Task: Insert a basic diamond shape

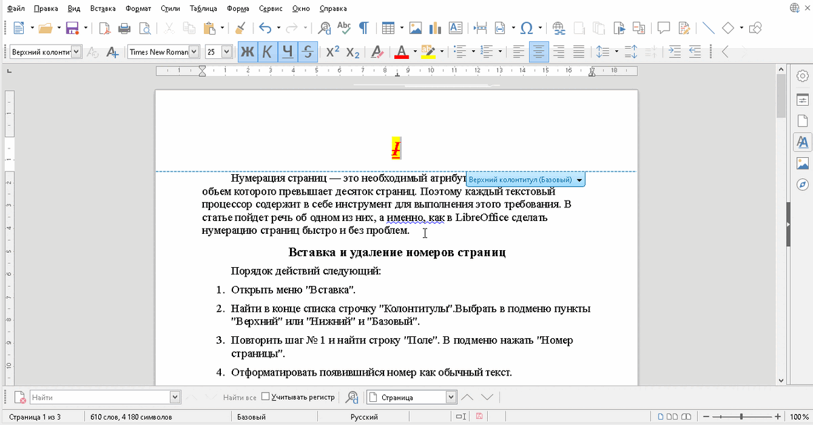Action: (x=728, y=28)
